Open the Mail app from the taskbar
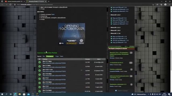The image size is (172, 96). [28, 94]
